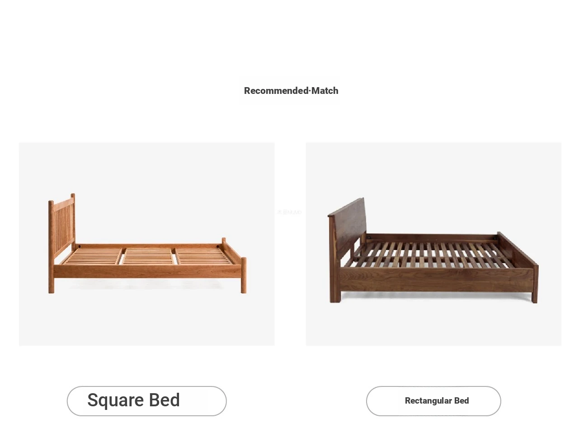Click the Recommended·Match heading

tap(291, 91)
